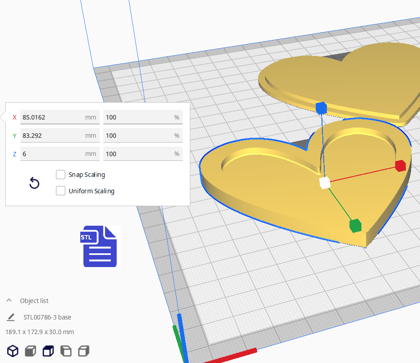This screenshot has height=363, width=420.
Task: Click the blue STL file icon
Action: pos(100,247)
